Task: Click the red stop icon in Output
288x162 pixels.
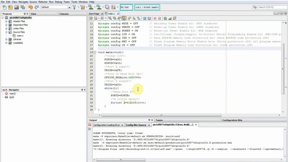Action: (x=90, y=125)
